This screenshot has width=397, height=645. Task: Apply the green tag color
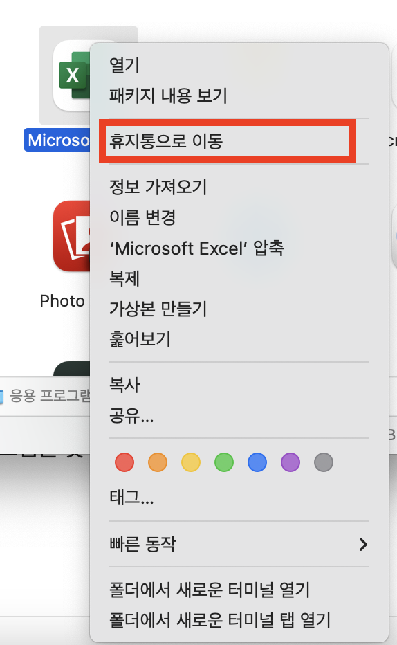point(224,462)
